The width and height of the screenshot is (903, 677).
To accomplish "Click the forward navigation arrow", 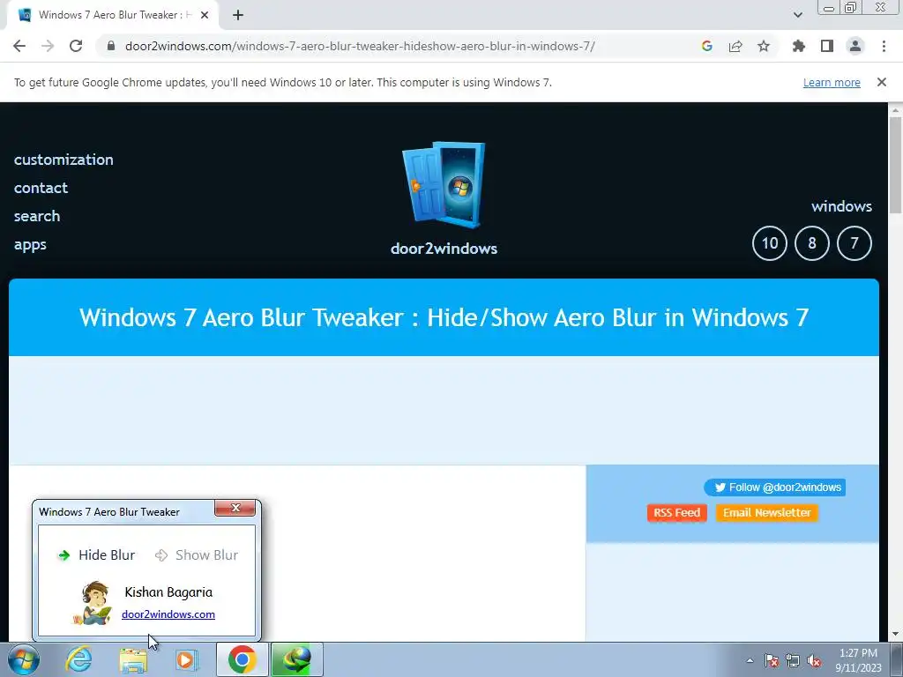I will [48, 46].
